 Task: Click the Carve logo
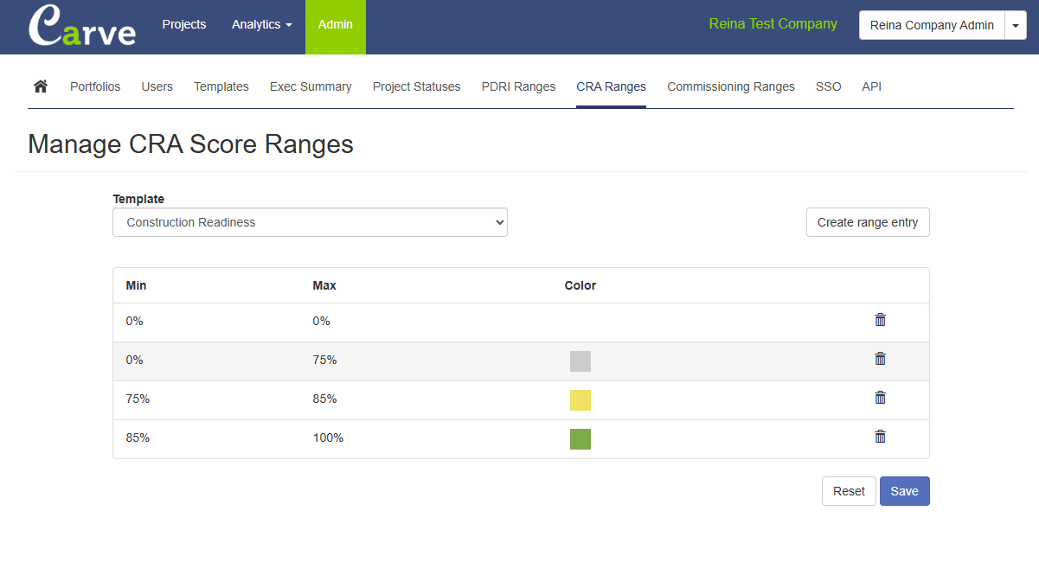coord(82,27)
